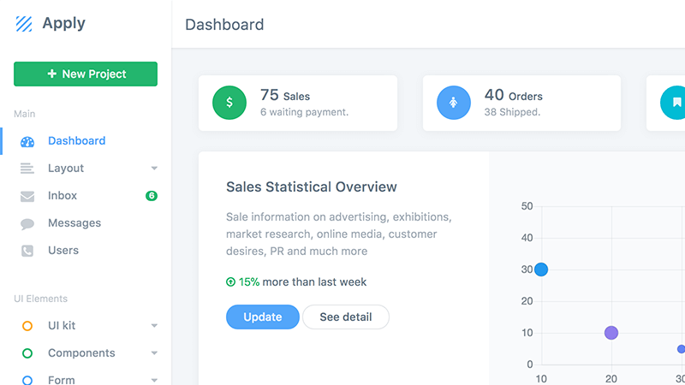Click the teal bookmark card icon
685x385 pixels.
(675, 103)
